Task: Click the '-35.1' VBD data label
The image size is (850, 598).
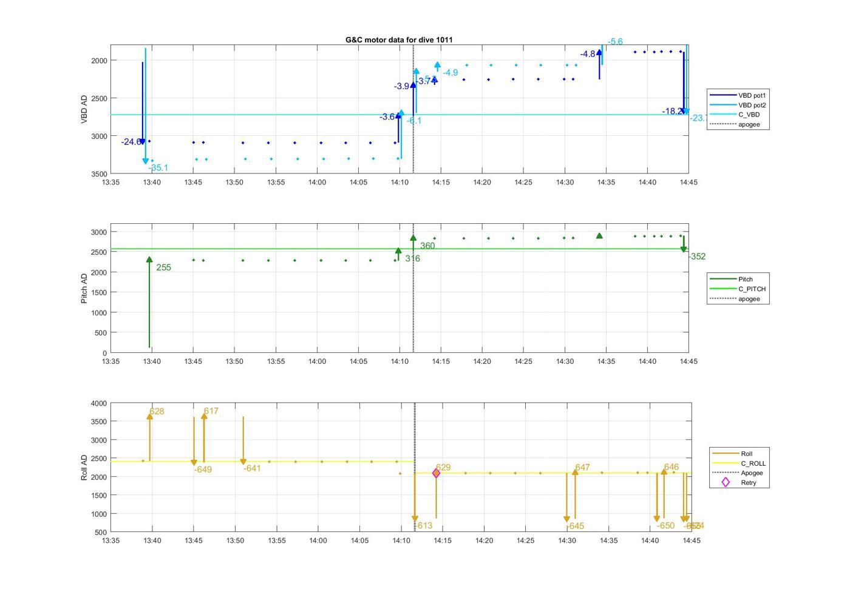Action: [x=158, y=168]
